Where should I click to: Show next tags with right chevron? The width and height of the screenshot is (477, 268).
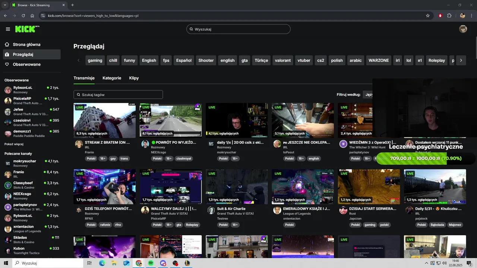click(461, 60)
